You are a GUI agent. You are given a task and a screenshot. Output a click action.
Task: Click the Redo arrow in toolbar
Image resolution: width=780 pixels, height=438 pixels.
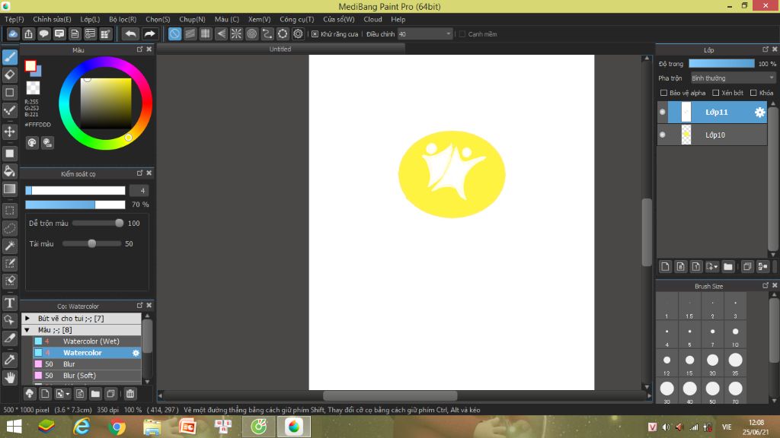click(x=149, y=33)
